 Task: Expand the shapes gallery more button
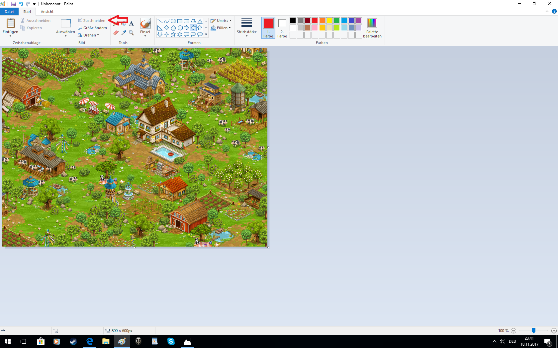(206, 34)
